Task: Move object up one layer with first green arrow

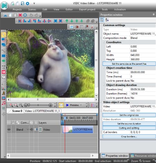Action: click(67, 21)
